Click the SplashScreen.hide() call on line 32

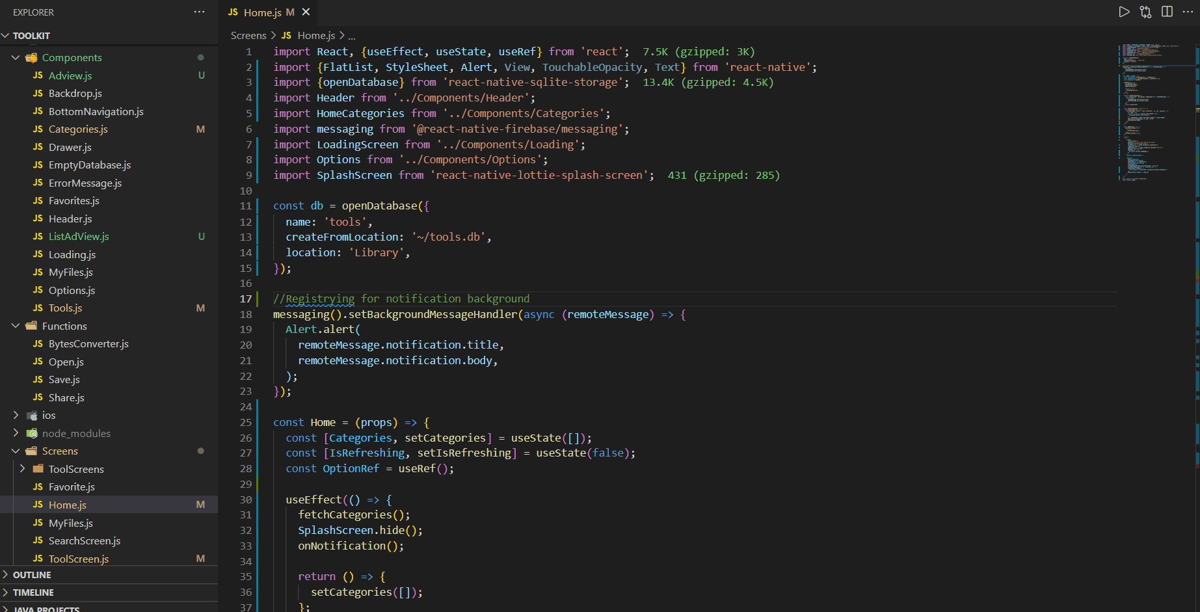360,530
